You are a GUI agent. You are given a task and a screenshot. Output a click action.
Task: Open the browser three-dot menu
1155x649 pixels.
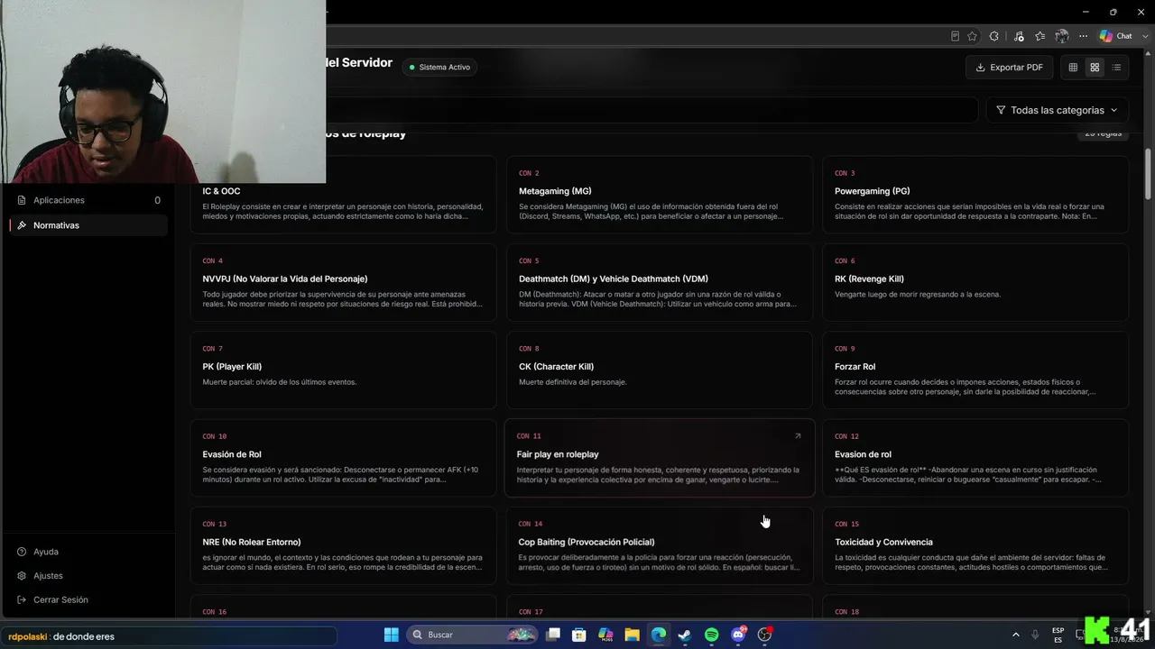coord(1084,36)
